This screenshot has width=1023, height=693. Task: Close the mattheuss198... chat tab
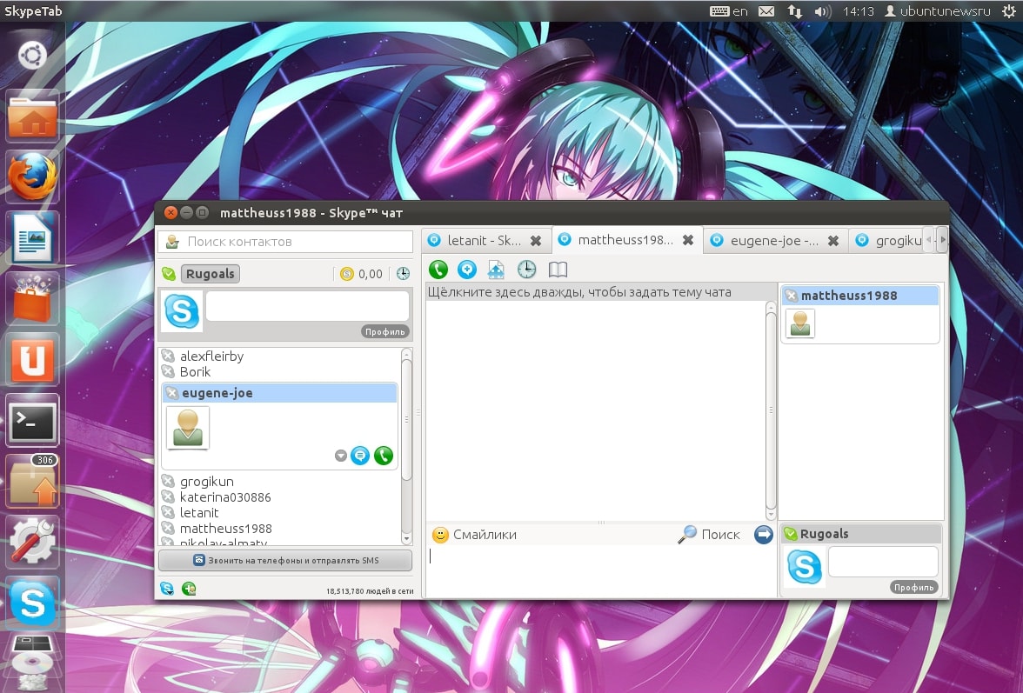[687, 240]
